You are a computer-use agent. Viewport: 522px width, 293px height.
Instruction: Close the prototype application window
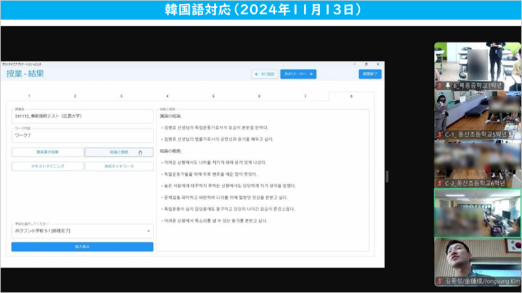(x=378, y=64)
